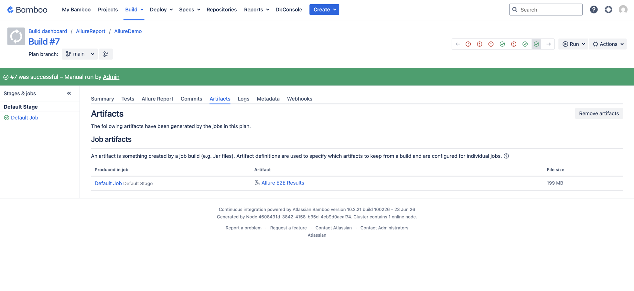Click Report a problem footer link

click(x=243, y=228)
